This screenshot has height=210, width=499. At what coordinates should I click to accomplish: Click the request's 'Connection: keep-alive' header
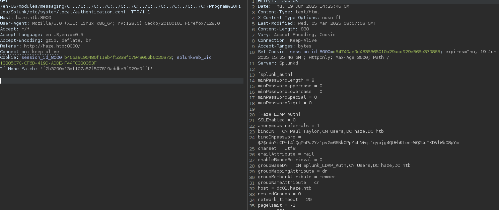(29, 51)
